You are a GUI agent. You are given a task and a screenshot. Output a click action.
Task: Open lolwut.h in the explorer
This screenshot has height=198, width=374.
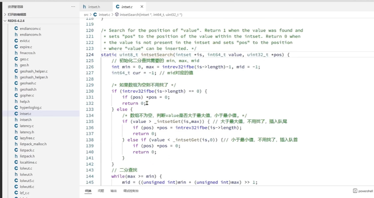coord(26,174)
